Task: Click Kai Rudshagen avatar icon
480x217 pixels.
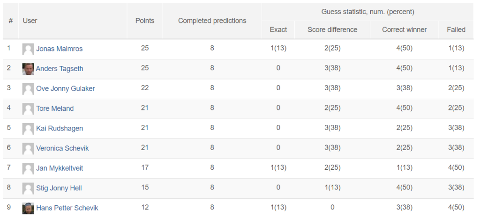Action: tap(28, 129)
